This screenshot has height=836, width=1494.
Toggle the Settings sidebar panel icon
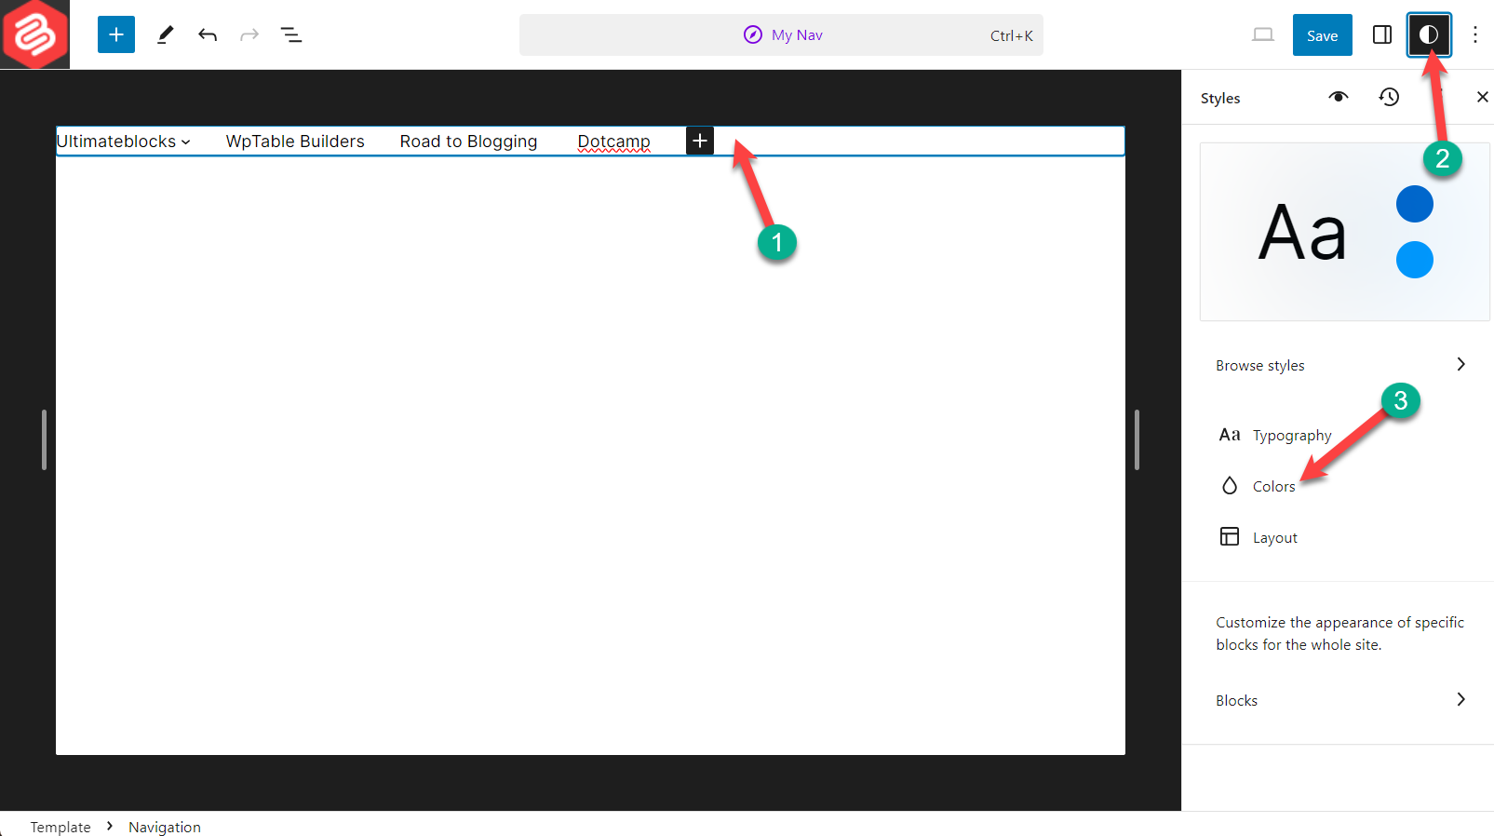[x=1382, y=35]
